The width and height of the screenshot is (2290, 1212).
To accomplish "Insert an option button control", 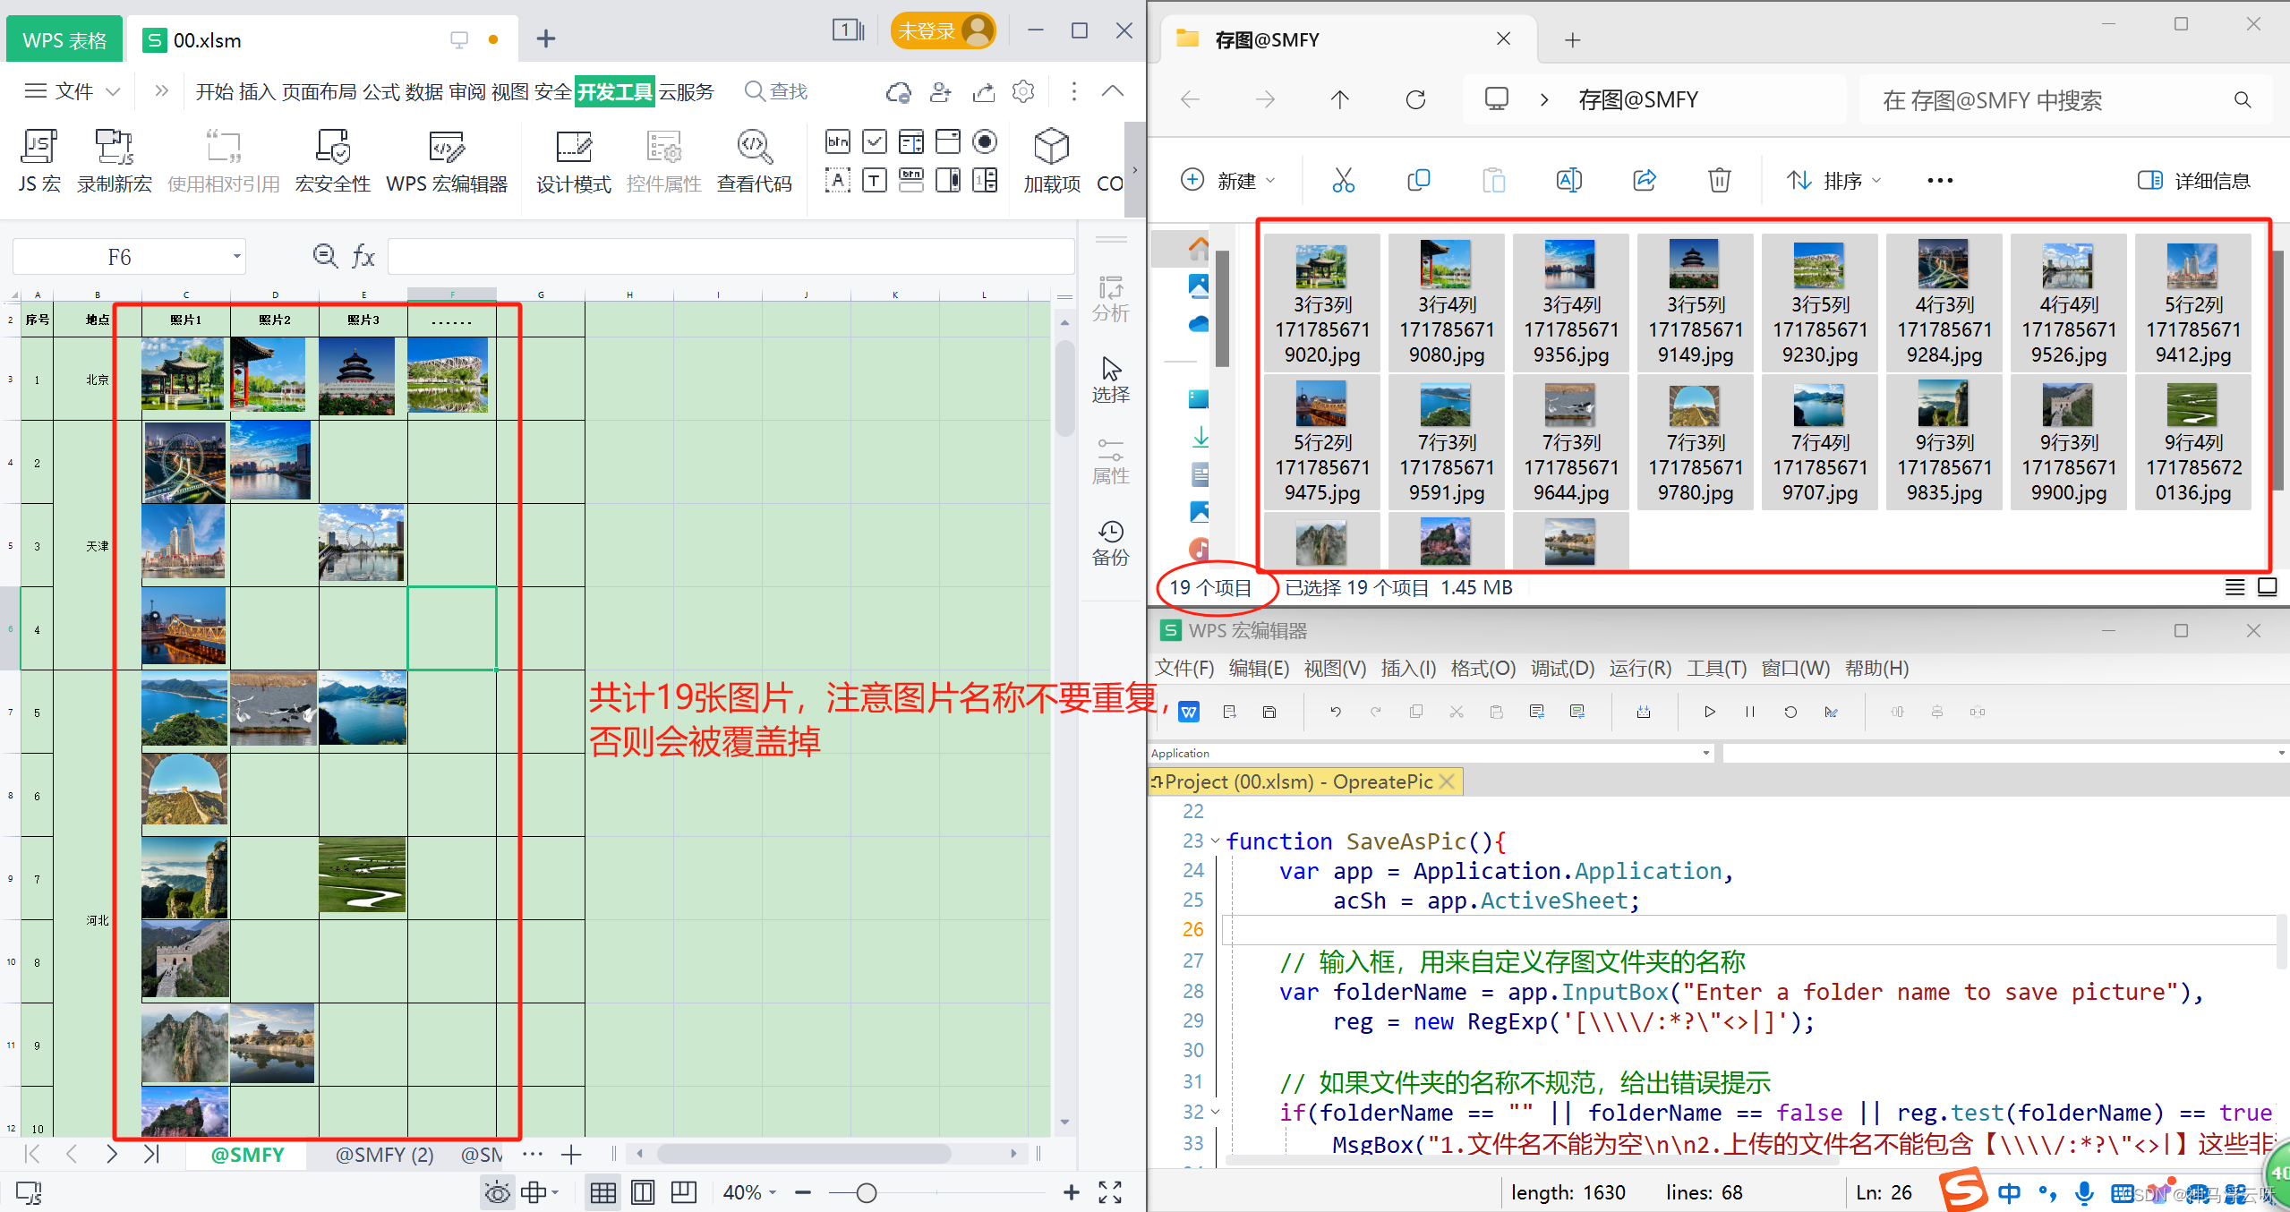I will point(985,141).
